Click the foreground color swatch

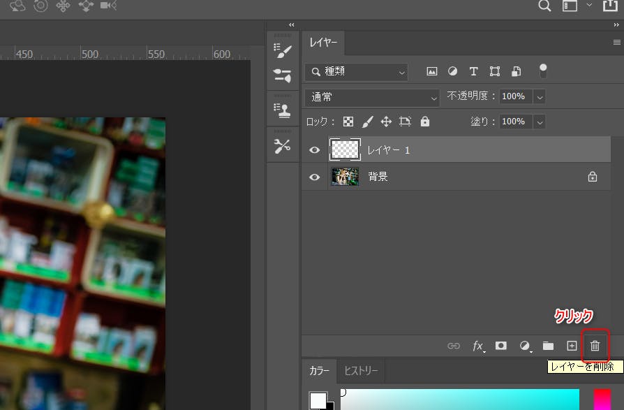pyautogui.click(x=318, y=400)
